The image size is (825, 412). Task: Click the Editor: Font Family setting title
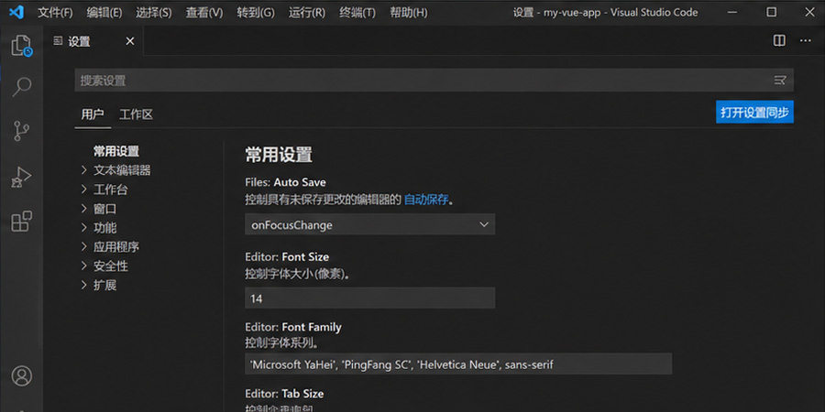(293, 327)
